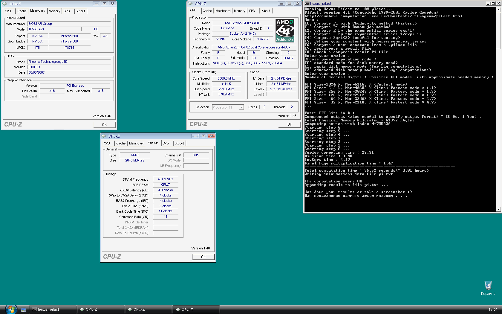The height and width of the screenshot is (314, 502).
Task: Switch to Cache tab in Mainboard CPU-Z window
Action: point(22,11)
